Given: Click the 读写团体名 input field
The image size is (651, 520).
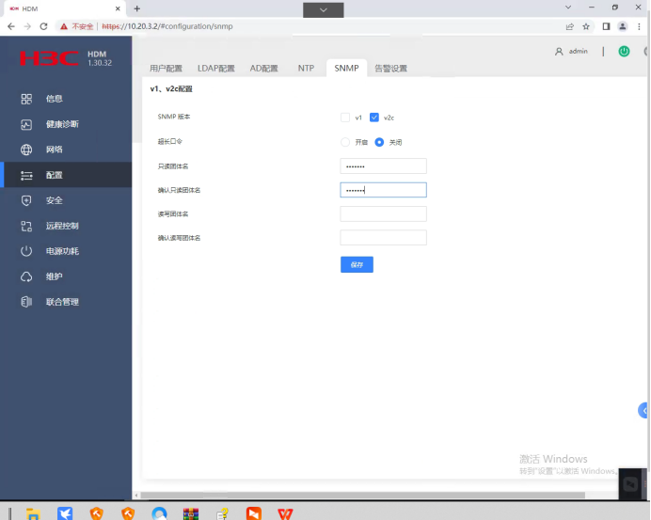Looking at the screenshot, I should click(x=383, y=213).
